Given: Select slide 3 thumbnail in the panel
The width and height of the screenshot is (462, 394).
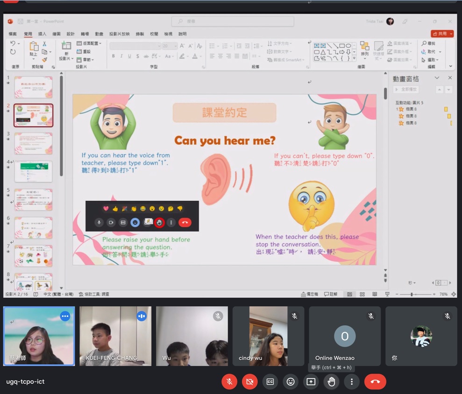Looking at the screenshot, I should click(x=34, y=143).
